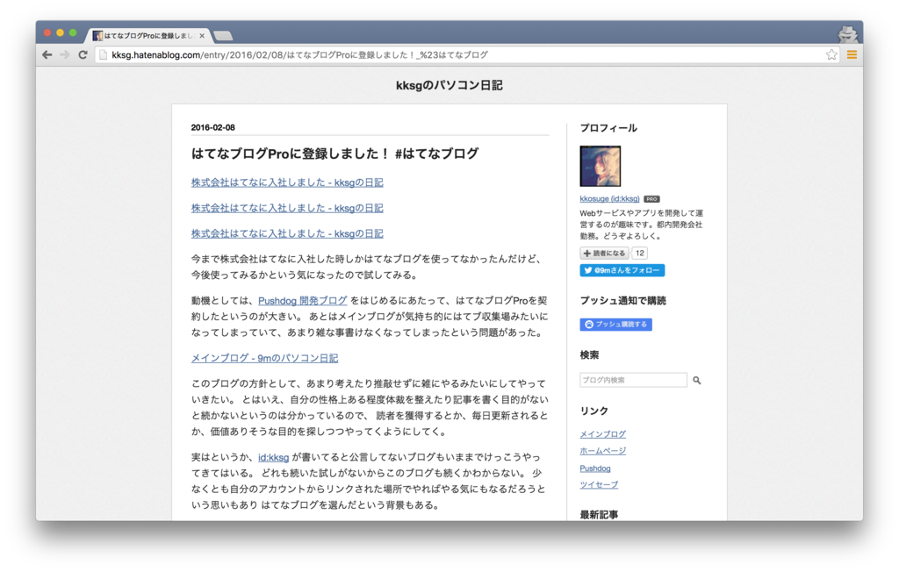
Task: Open the ツイセーブ sidebar link
Action: point(599,484)
